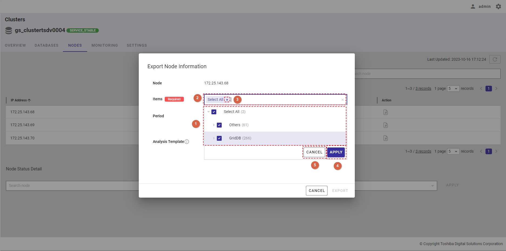
Task: Click the settings gear icon
Action: pos(498,6)
